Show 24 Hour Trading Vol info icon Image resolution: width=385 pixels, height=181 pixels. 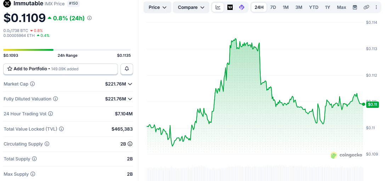[x=50, y=114]
